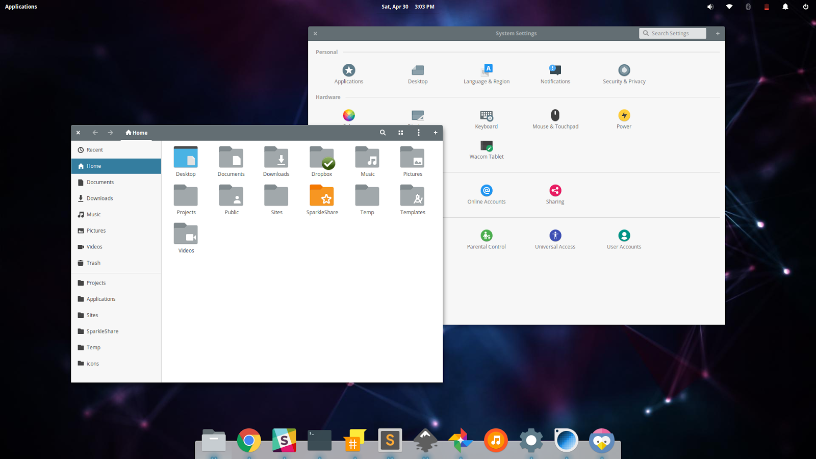Viewport: 816px width, 459px height.
Task: Select the Dropbox folder icon
Action: 322,158
